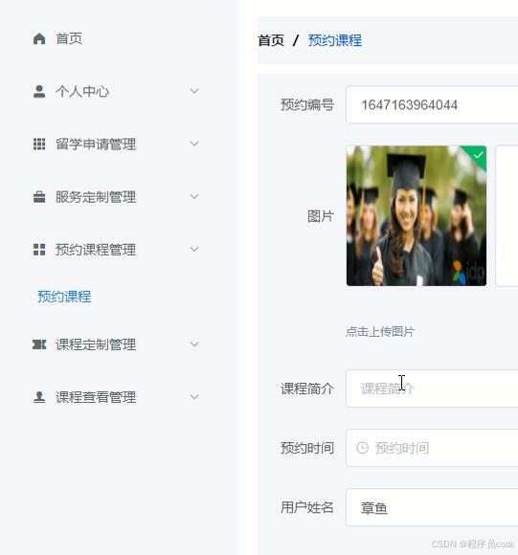Open the 留学申请管理 menu label
Viewport: 518px width, 555px height.
click(x=96, y=144)
